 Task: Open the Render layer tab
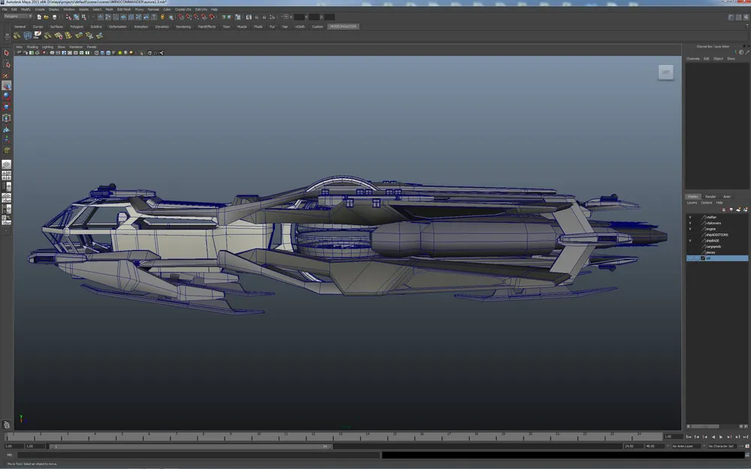(x=710, y=197)
